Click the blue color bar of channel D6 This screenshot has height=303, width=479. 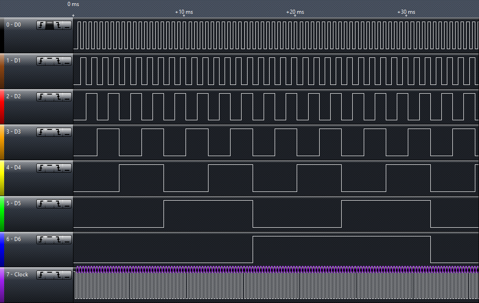[2, 249]
